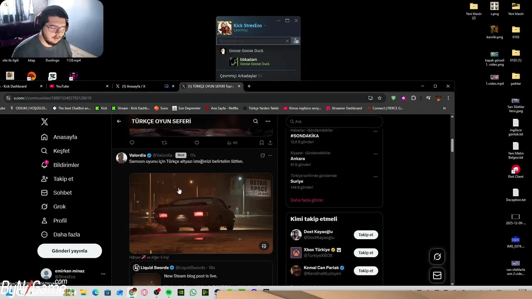
Task: Click the Ara search field on X
Action: (335, 122)
